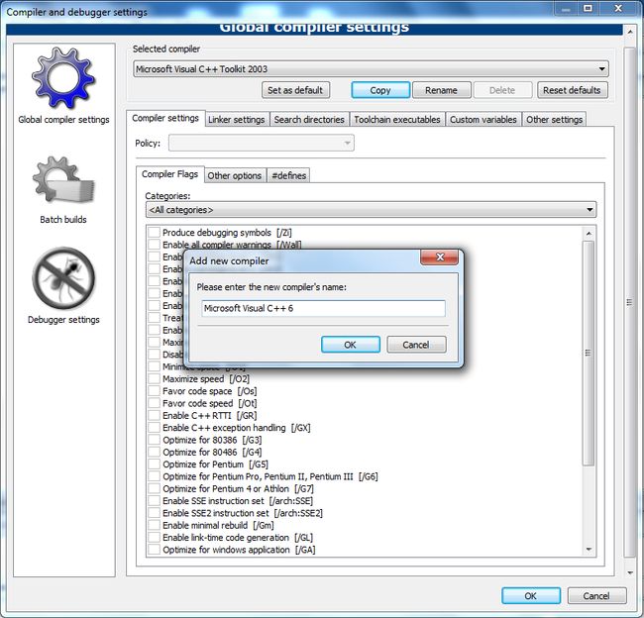Click compiler flags list scrollbar thumb
The width and height of the screenshot is (644, 618).
click(x=589, y=354)
